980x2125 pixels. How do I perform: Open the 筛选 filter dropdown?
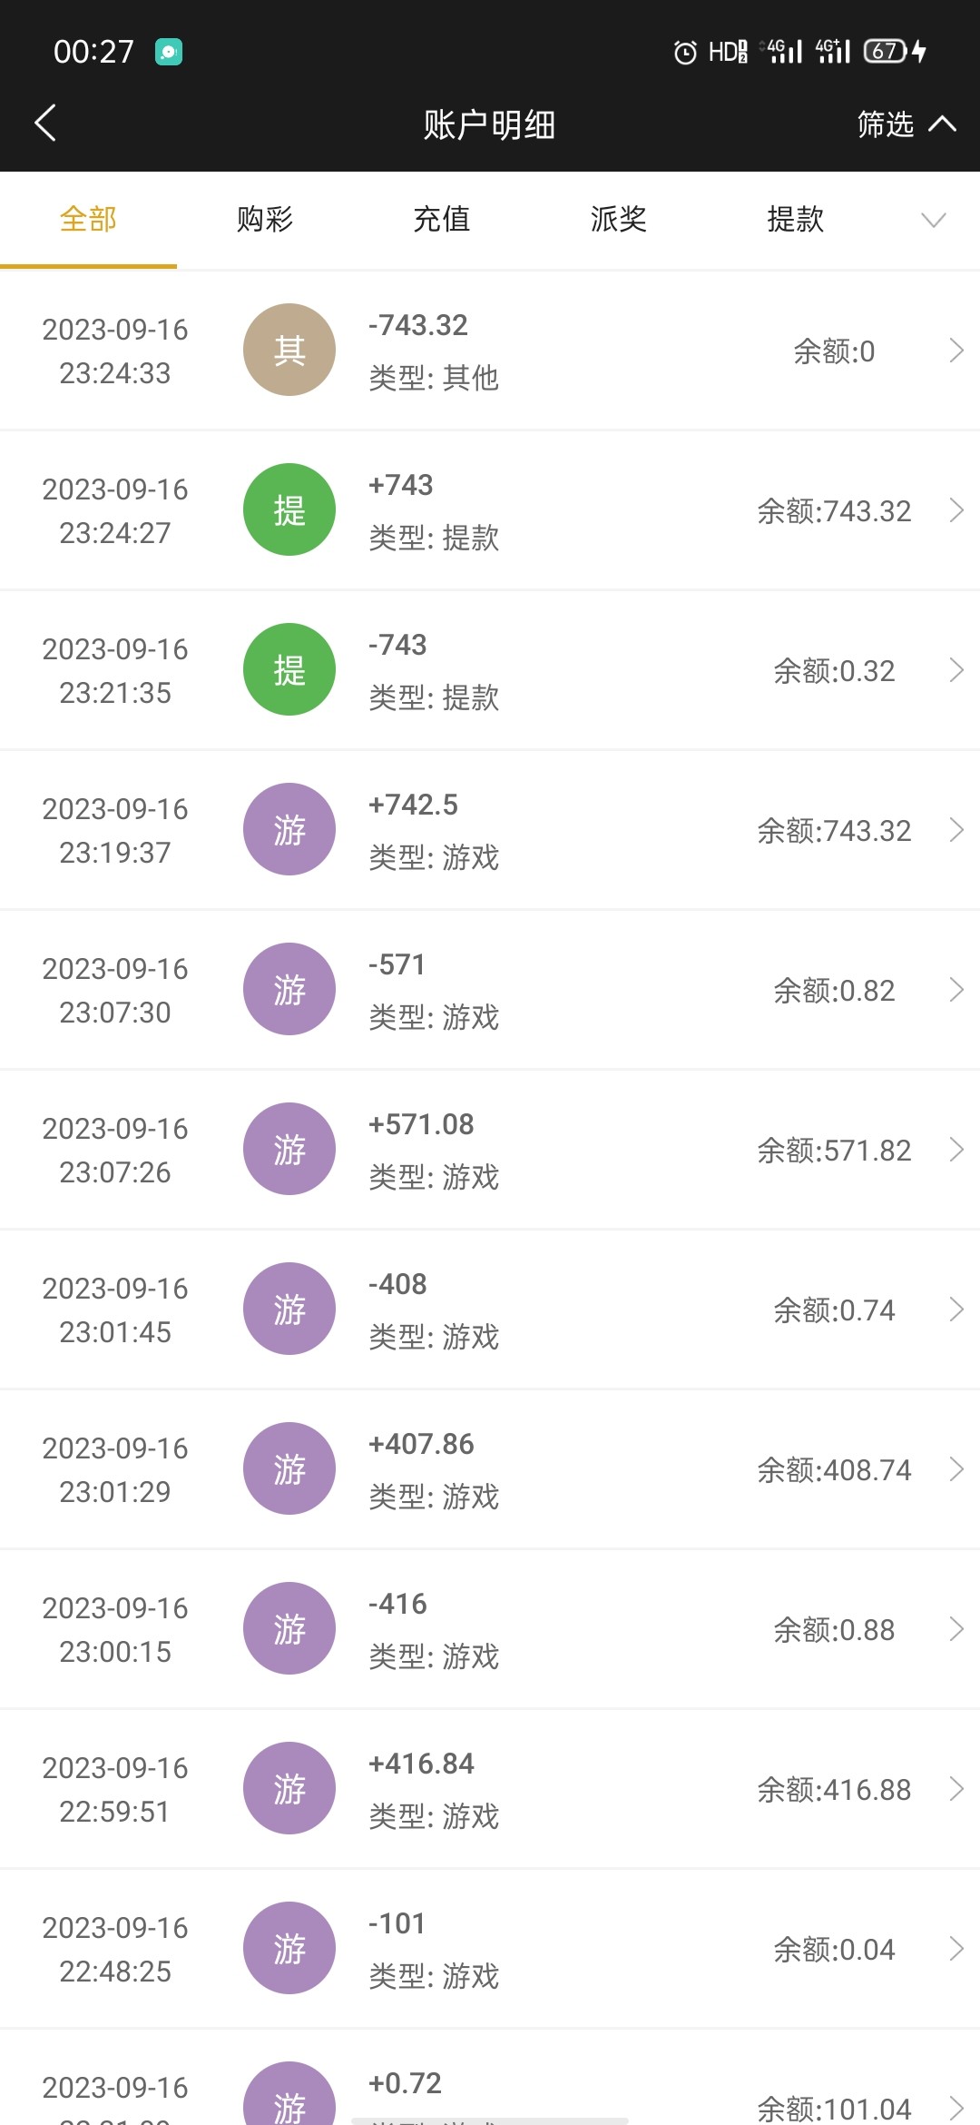coord(905,124)
